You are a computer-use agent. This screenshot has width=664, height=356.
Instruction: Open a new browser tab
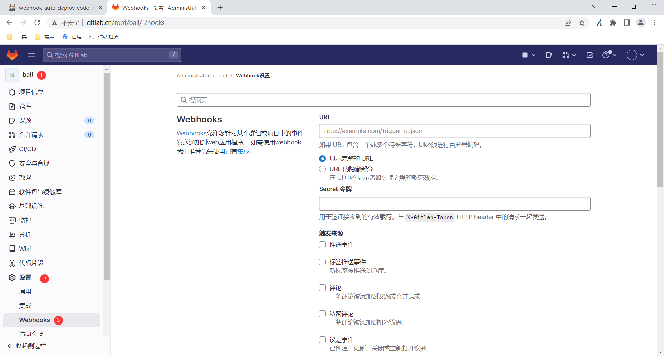220,7
